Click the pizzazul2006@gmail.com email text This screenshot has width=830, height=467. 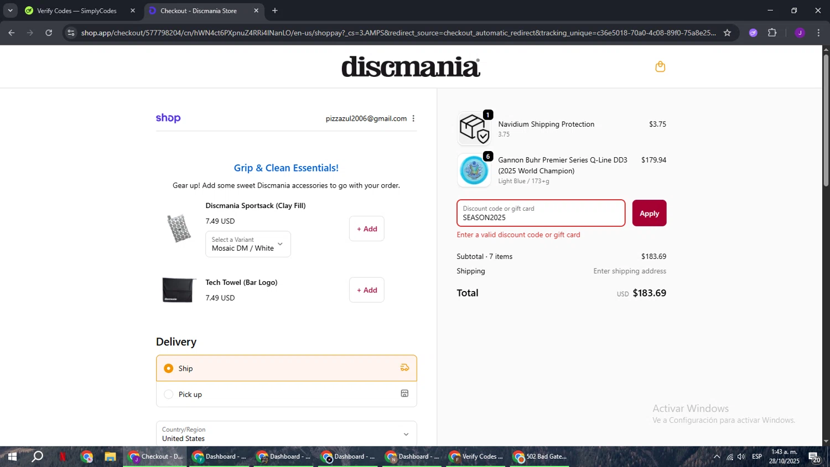(x=366, y=118)
